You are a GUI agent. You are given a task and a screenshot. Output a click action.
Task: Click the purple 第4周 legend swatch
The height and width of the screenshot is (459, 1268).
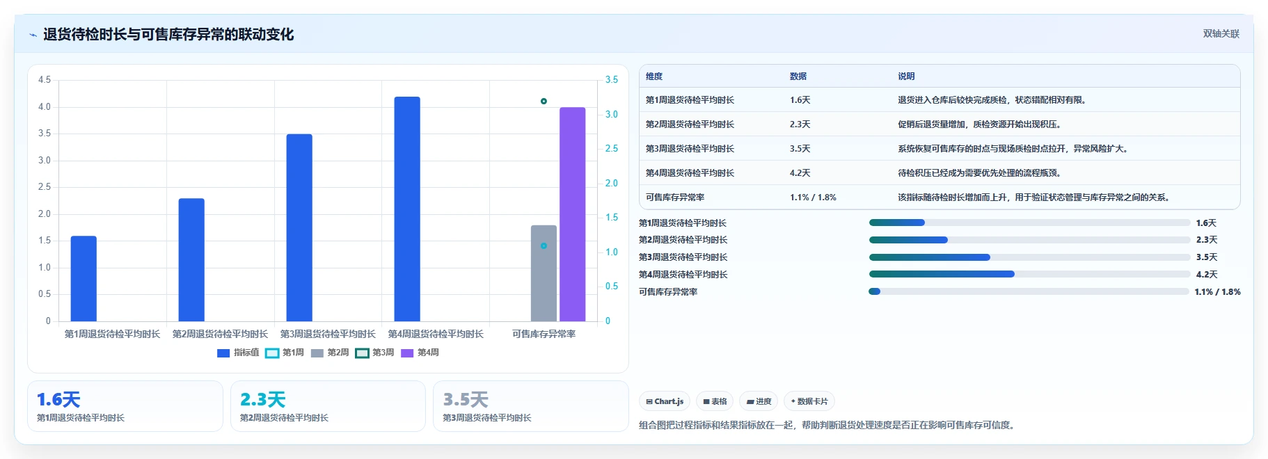[x=407, y=353]
